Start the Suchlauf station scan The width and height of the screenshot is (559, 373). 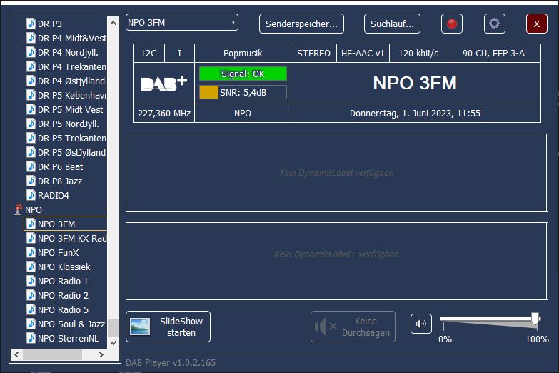coord(392,24)
